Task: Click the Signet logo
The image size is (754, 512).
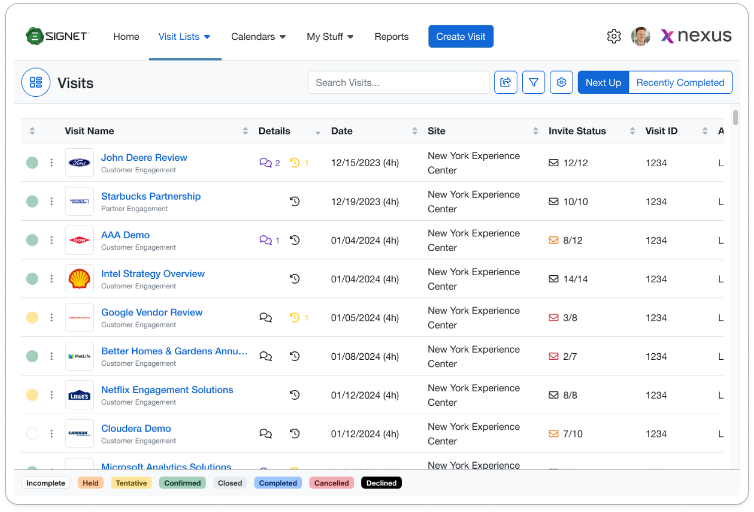Action: point(57,36)
